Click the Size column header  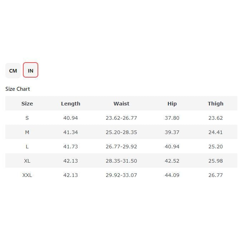click(x=27, y=104)
